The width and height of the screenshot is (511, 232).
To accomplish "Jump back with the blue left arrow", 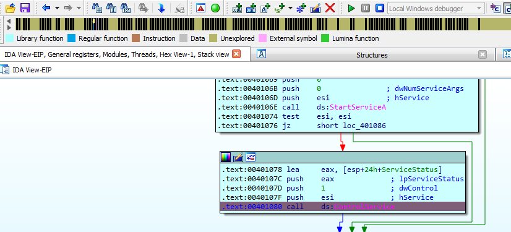I will pos(46,8).
